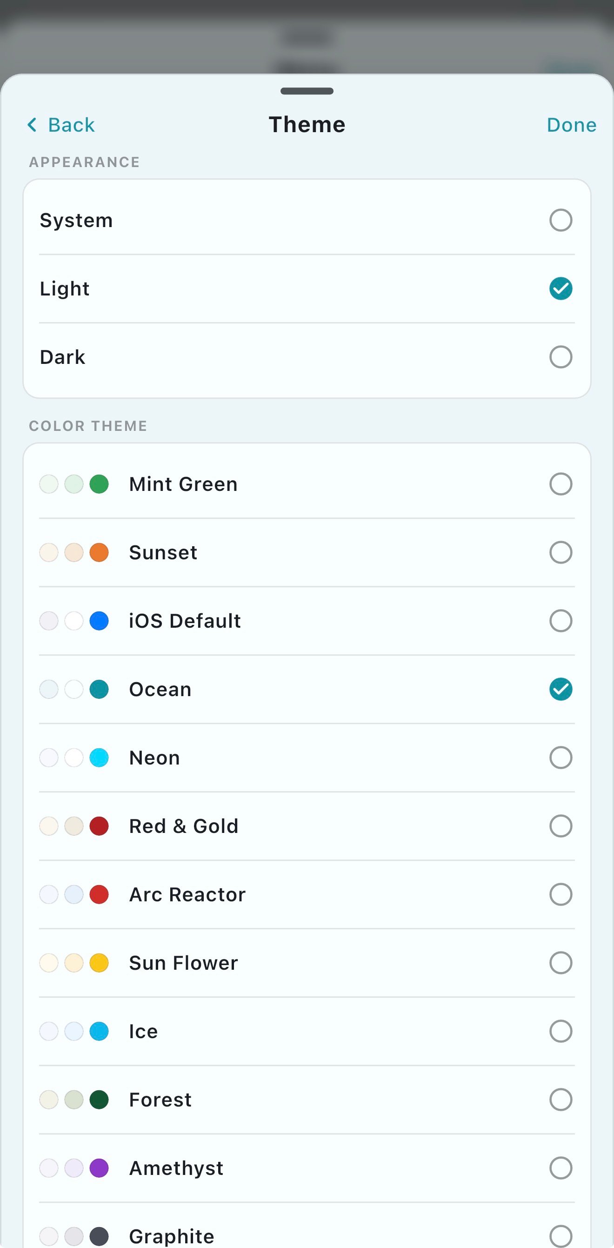614x1248 pixels.
Task: Click the Arc Reactor red swatch
Action: 99,894
